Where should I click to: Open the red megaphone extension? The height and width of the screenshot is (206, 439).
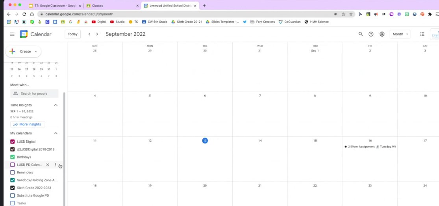pos(376,14)
